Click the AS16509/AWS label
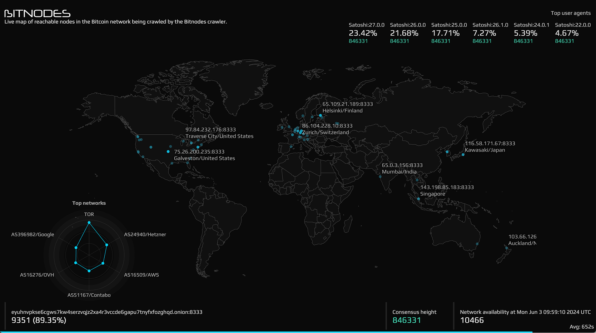This screenshot has height=333, width=596. [141, 275]
